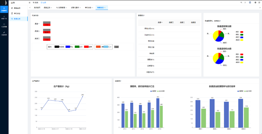Close the 数据总览 tab
Screen dimensions: 262x134
[105, 7]
